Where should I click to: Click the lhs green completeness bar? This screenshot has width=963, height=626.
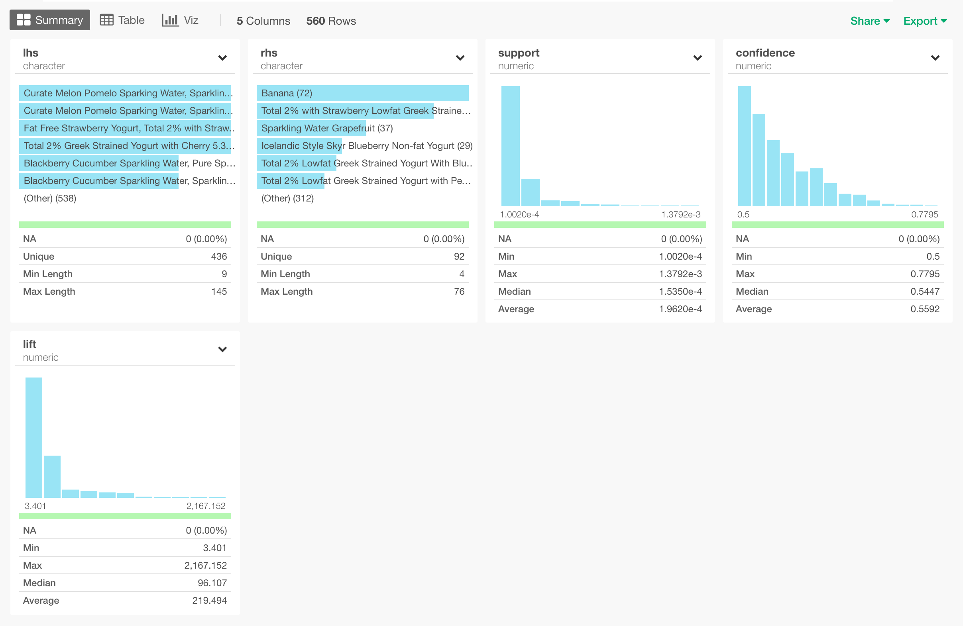[125, 224]
